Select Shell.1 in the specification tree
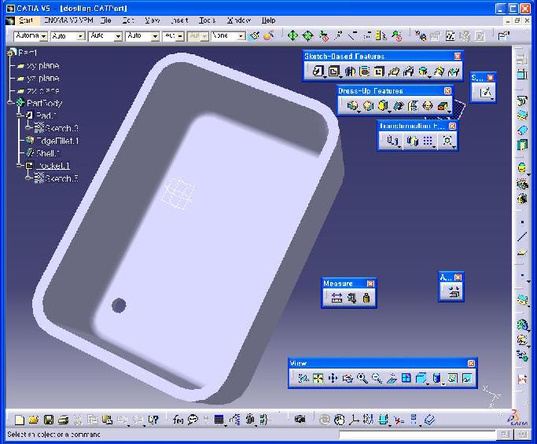 [x=48, y=153]
